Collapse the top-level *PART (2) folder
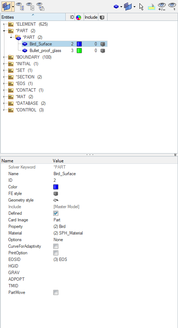This screenshot has height=328, width=178. [4, 31]
